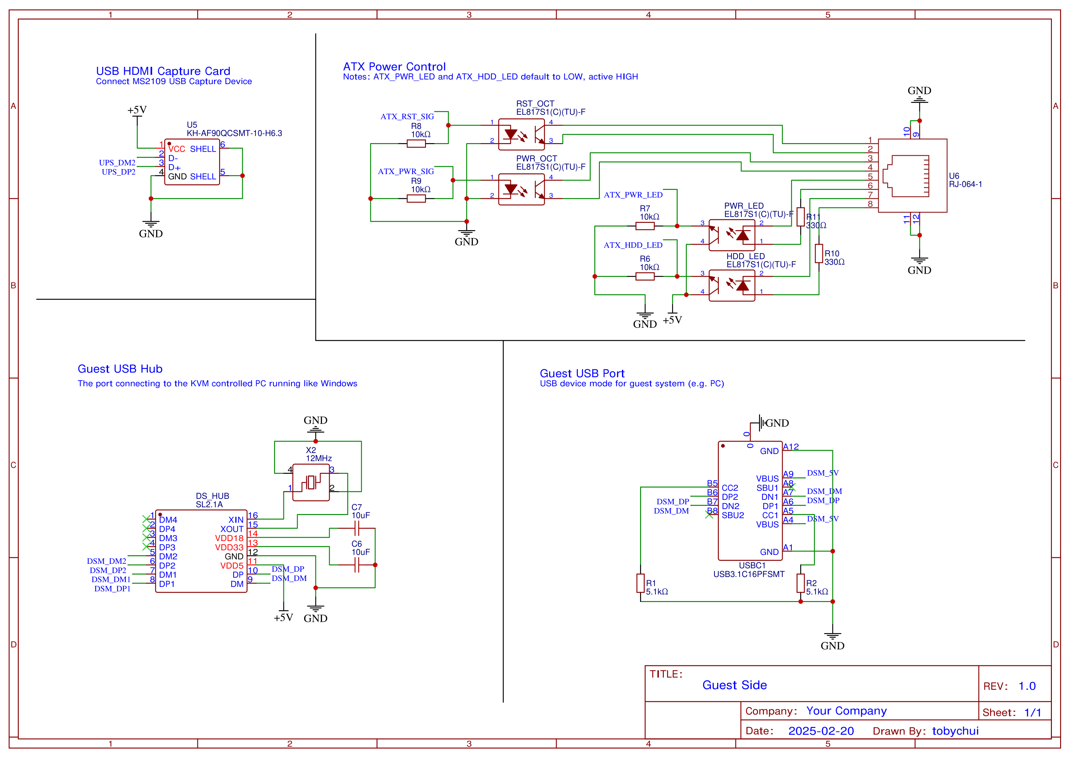The image size is (1070, 758).
Task: Click the date field 2025-02-20
Action: point(821,731)
